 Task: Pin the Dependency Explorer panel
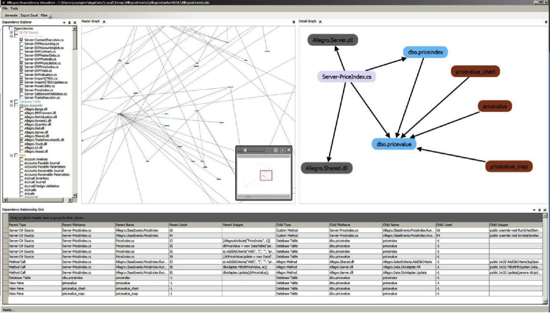[70, 23]
